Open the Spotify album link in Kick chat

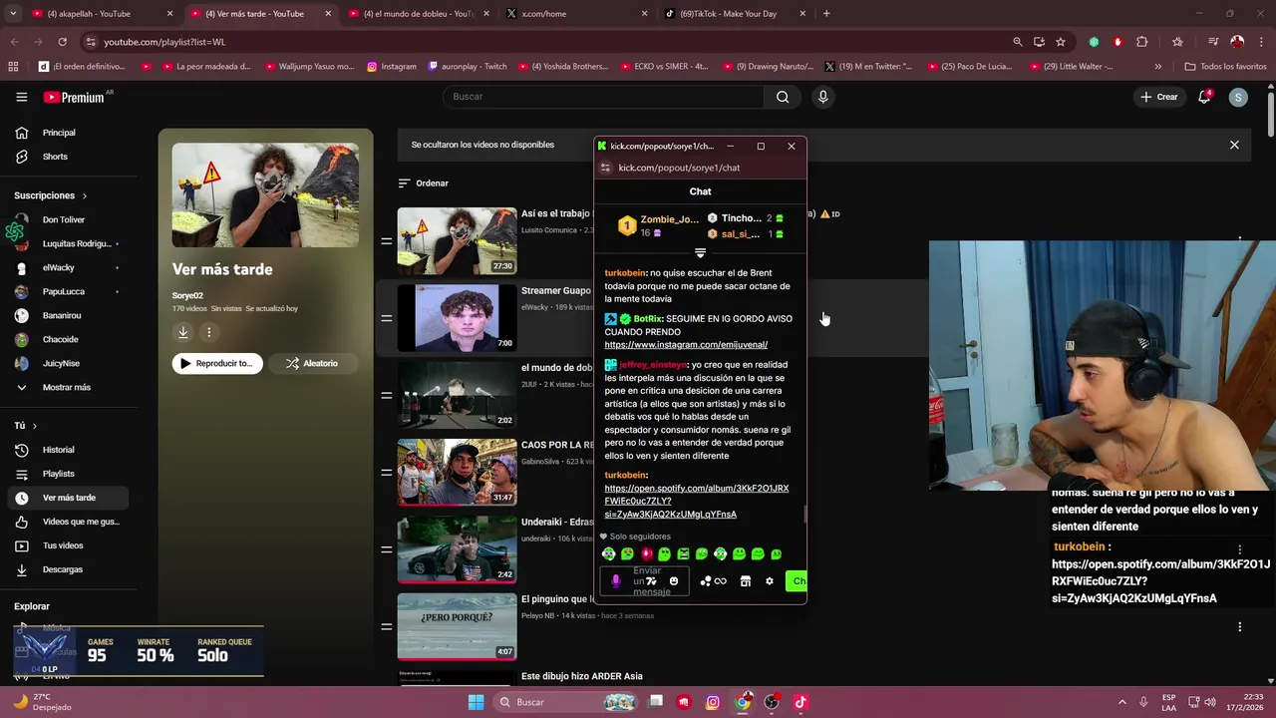[697, 501]
